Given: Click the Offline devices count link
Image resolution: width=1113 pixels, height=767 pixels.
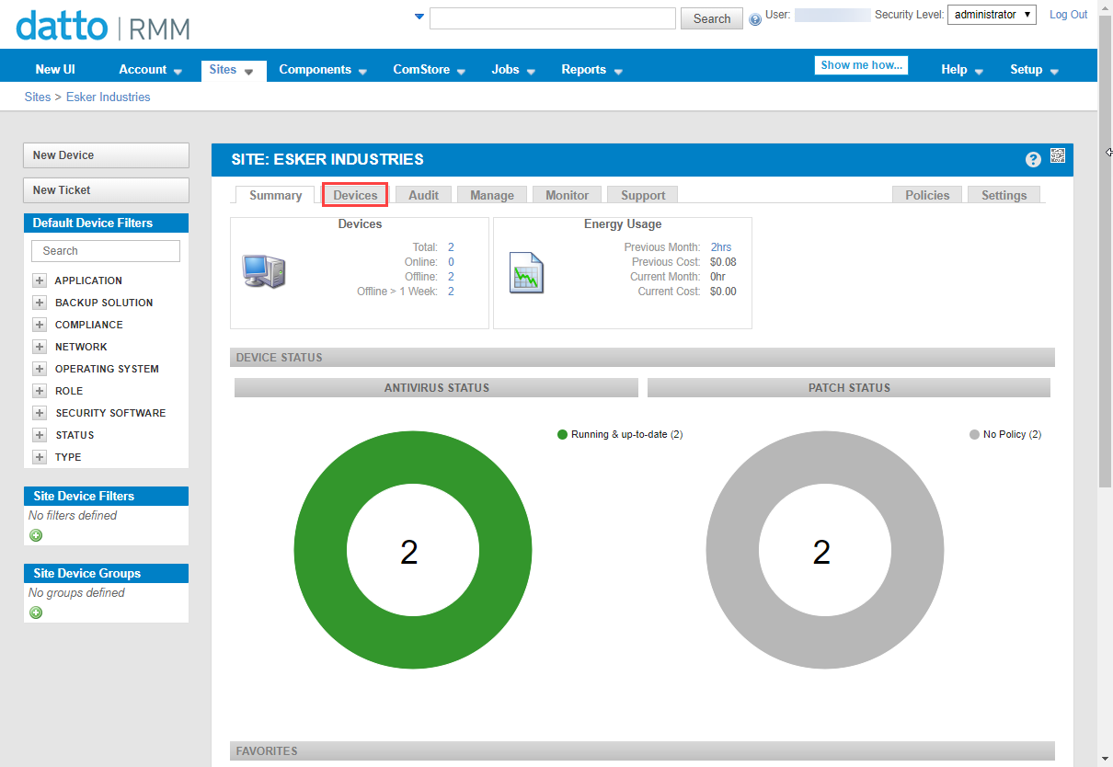Looking at the screenshot, I should (x=451, y=277).
